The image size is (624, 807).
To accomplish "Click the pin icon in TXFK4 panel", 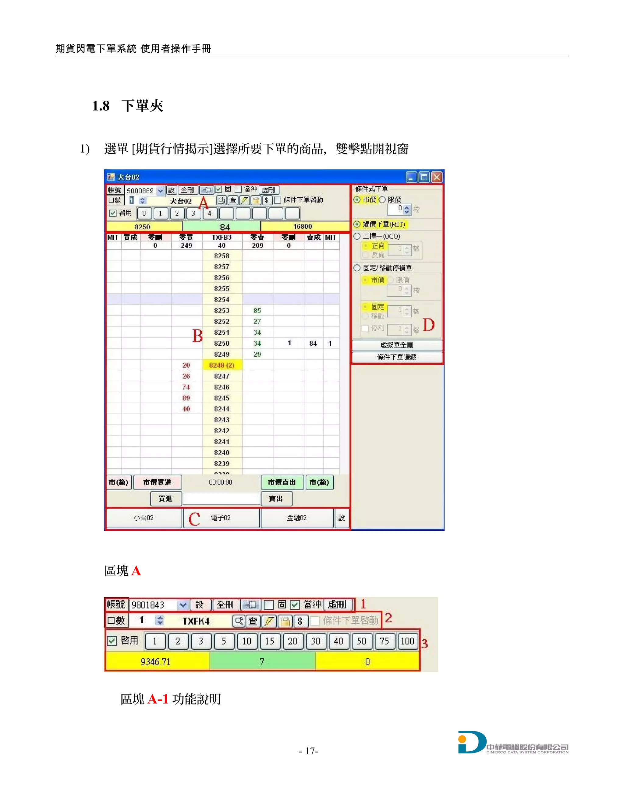I will tap(251, 604).
